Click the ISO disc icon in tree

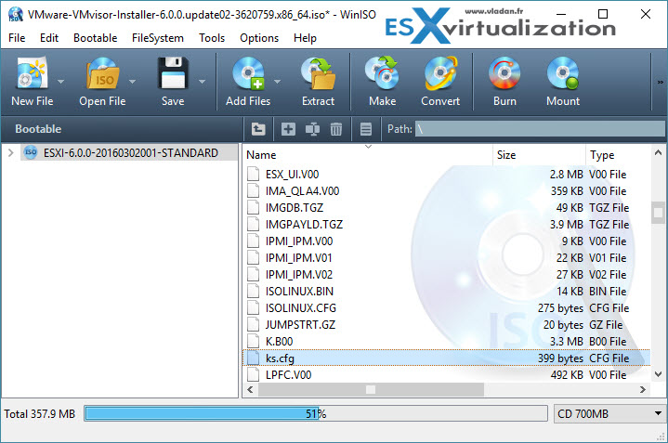(x=31, y=152)
